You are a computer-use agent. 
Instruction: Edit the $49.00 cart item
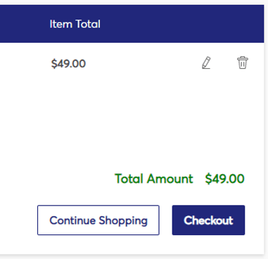coord(206,62)
